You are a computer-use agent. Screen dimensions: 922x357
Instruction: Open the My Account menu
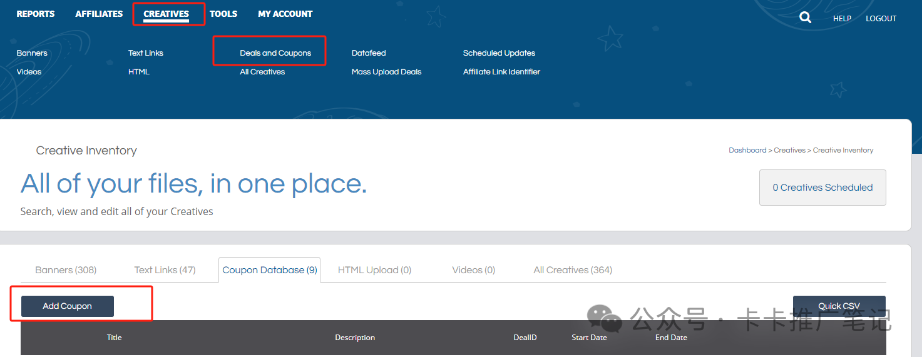click(x=285, y=14)
